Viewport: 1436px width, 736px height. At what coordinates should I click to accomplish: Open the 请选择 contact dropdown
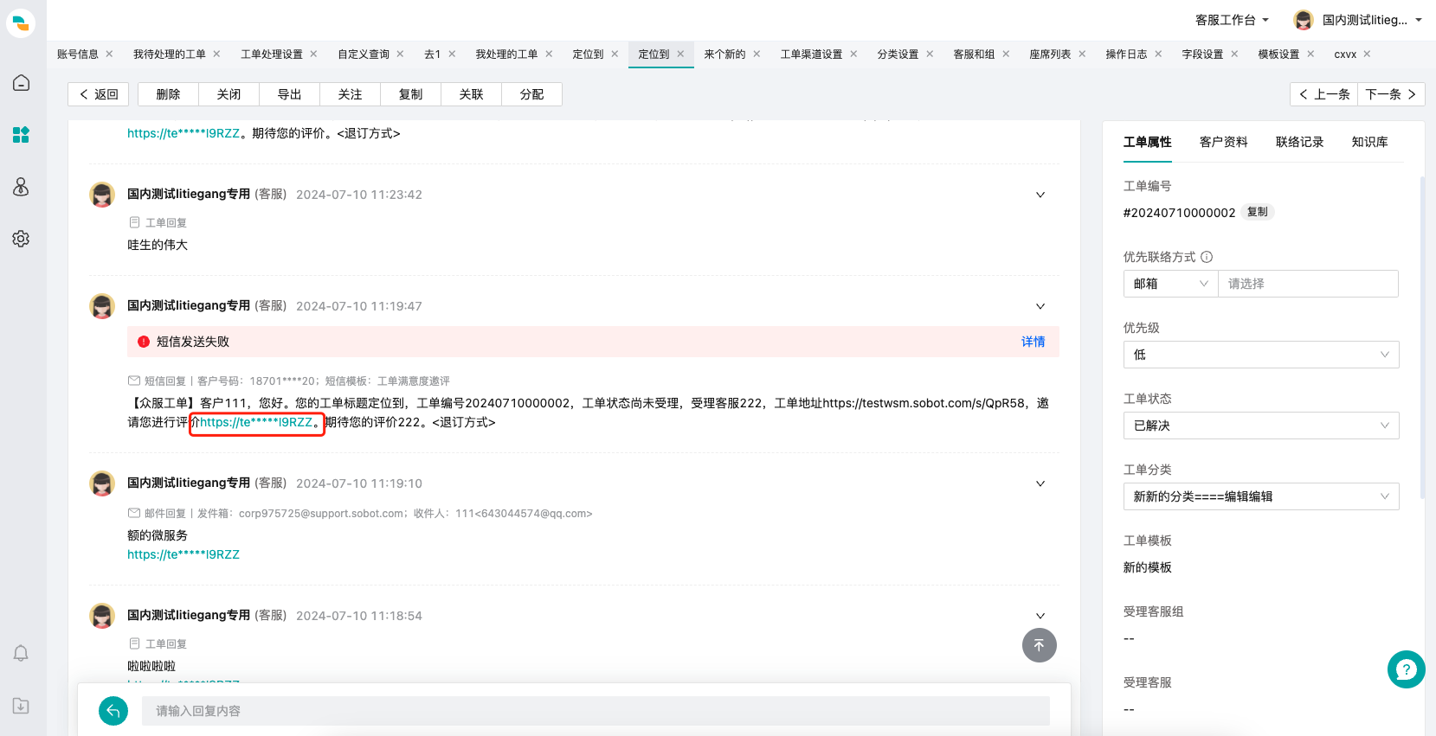coord(1308,284)
